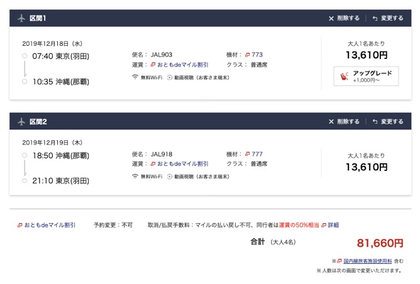Click the airplane icon beside 区間2
The height and width of the screenshot is (284, 420).
tap(21, 122)
